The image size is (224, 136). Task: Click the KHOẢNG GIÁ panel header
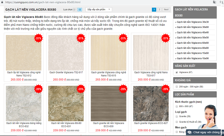[x=195, y=80]
